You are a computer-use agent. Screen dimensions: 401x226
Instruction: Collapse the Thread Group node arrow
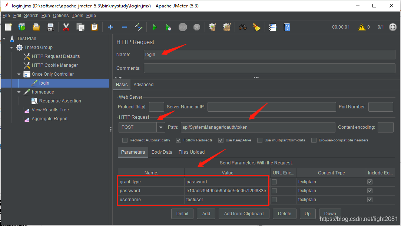(11, 48)
